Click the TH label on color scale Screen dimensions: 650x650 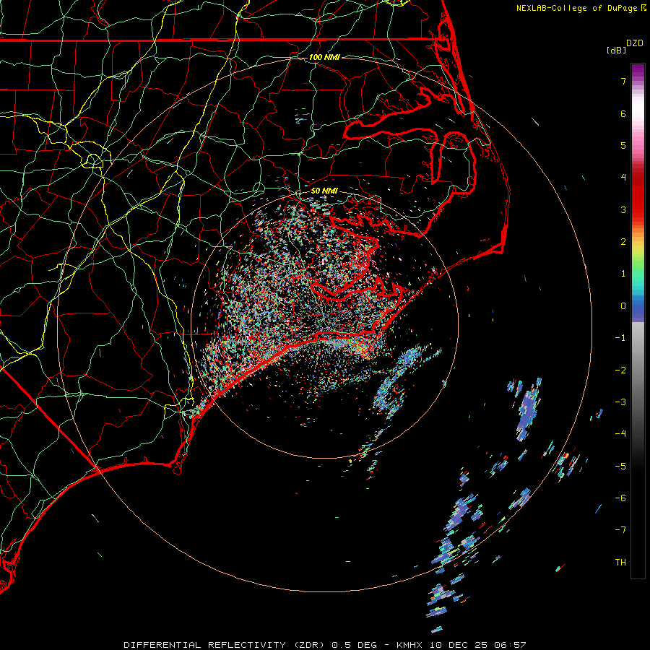click(620, 563)
